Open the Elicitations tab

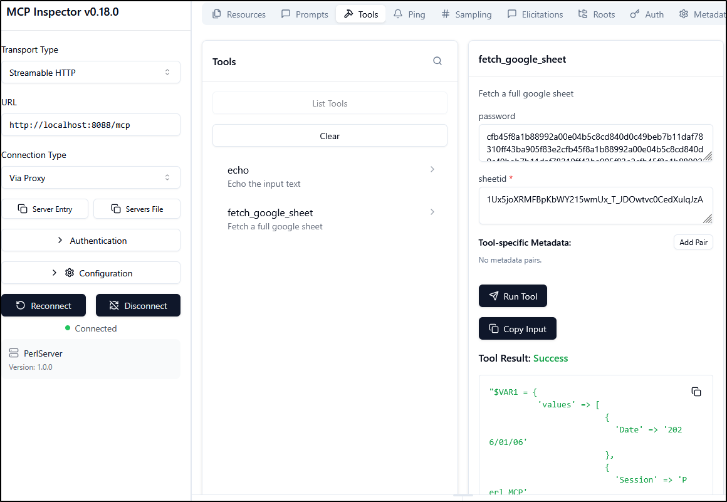pos(535,14)
